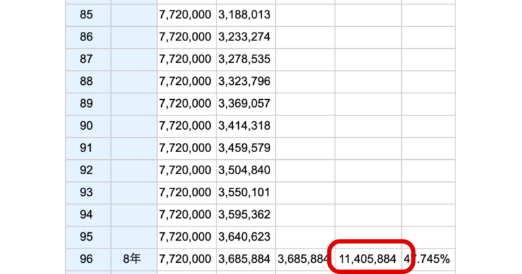The height and width of the screenshot is (274, 522).
Task: Select the cell reading 3,414,318
Action: pos(244,125)
